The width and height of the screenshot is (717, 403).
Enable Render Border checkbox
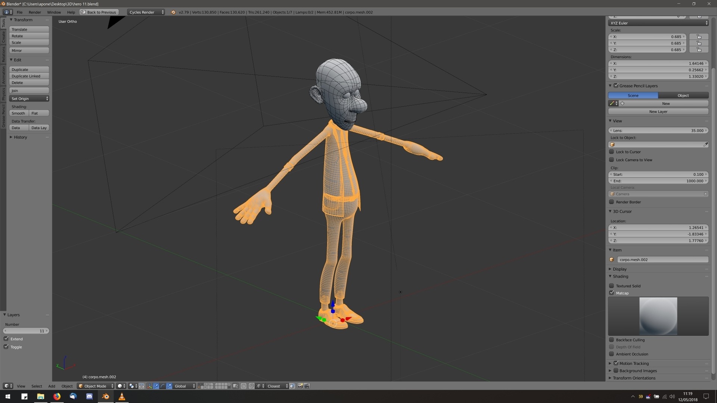611,202
